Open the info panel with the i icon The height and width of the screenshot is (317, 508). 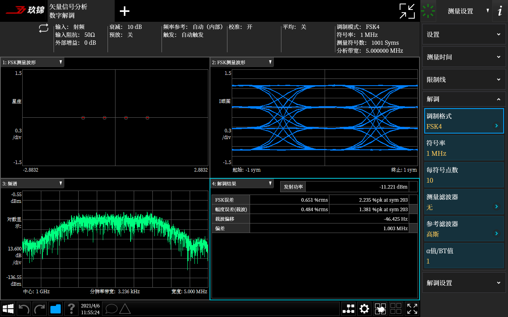click(x=500, y=11)
